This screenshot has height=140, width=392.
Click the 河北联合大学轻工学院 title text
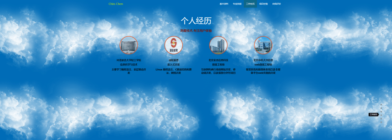click(x=129, y=60)
